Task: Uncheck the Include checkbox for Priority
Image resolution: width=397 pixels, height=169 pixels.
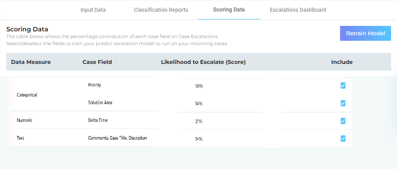Action: point(343,85)
